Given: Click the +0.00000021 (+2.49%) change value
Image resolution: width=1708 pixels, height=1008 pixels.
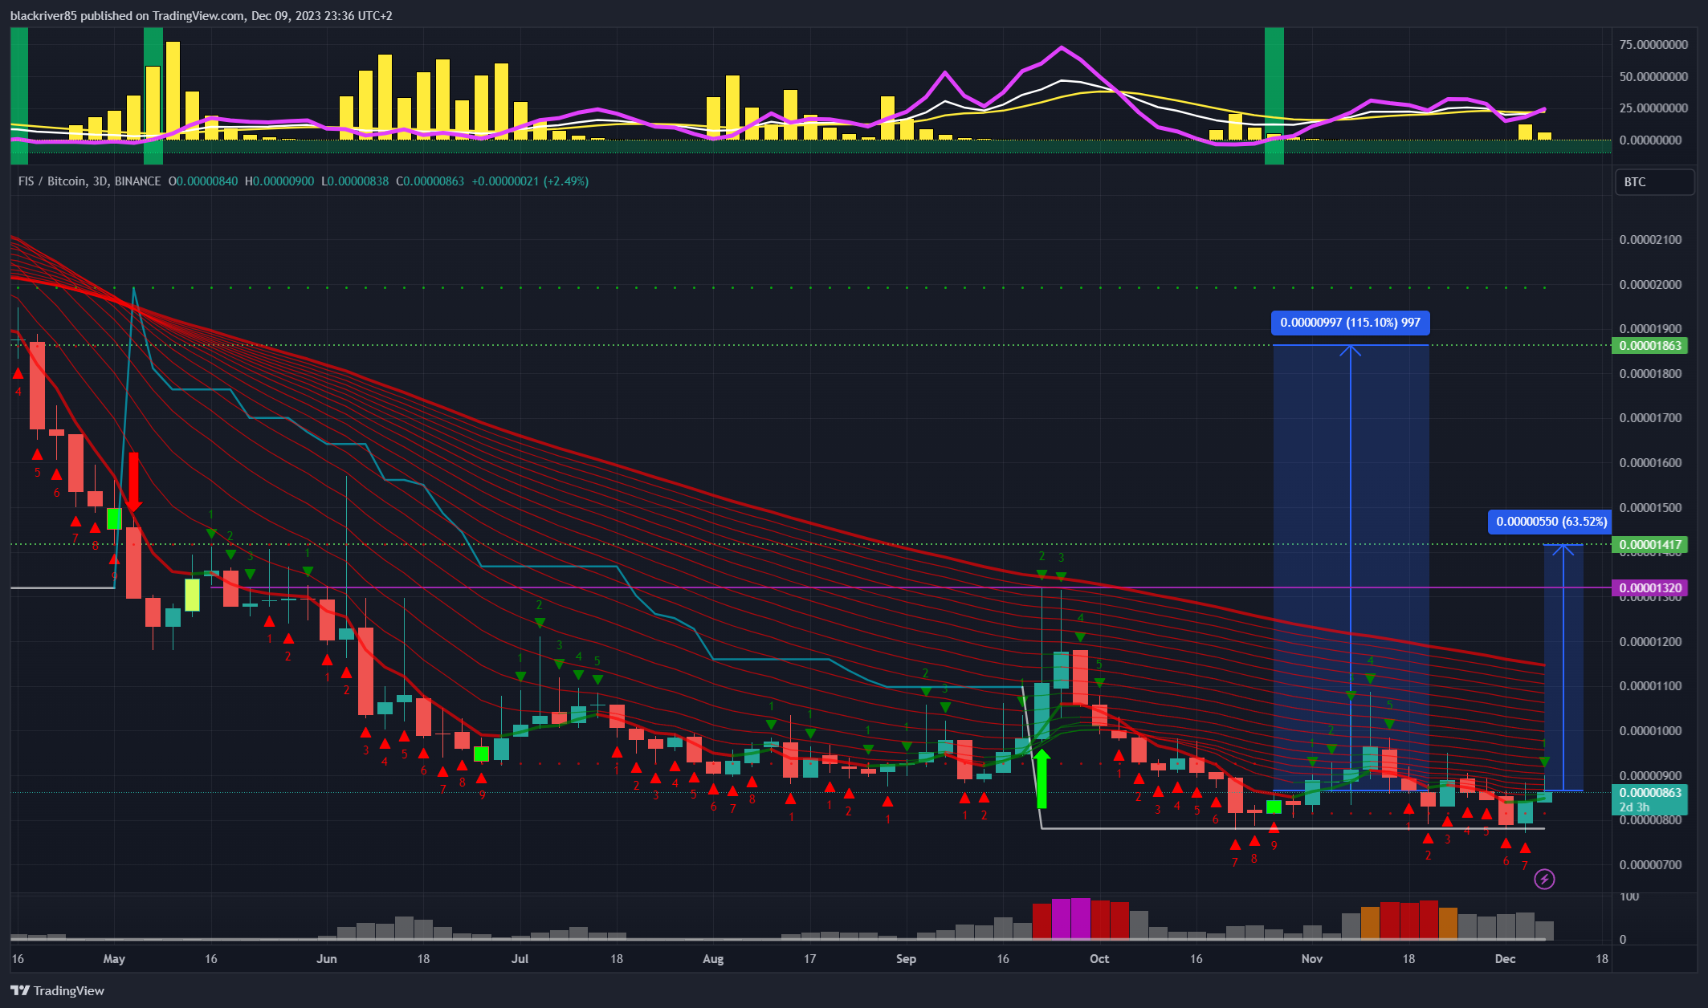Looking at the screenshot, I should pyautogui.click(x=530, y=181).
